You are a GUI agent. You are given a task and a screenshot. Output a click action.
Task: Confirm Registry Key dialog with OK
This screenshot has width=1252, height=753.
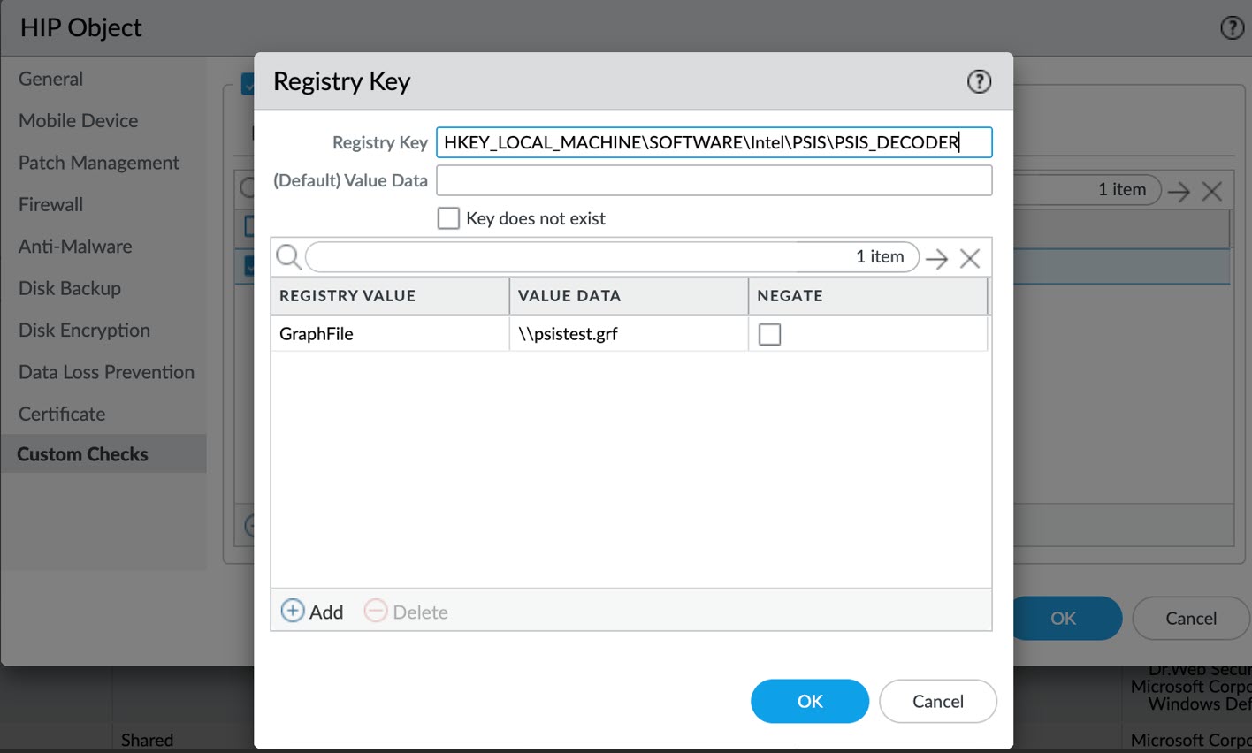pyautogui.click(x=809, y=701)
